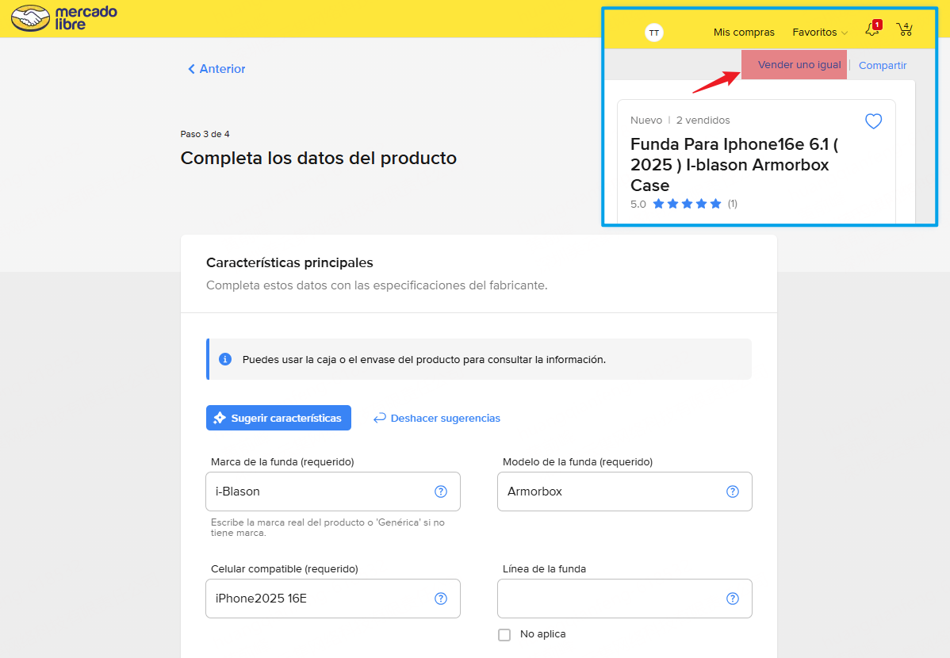Click the product title Funda Para Iphone16e
The height and width of the screenshot is (658, 950).
tap(734, 165)
